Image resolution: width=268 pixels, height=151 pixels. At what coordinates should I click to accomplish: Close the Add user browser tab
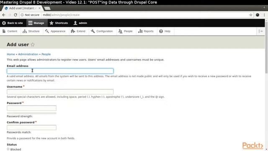point(39,8)
